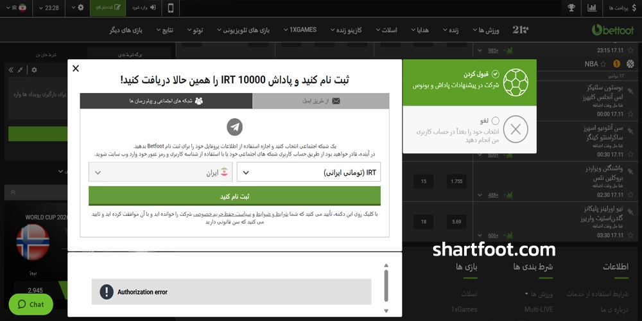The width and height of the screenshot is (642, 321).
Task: Open the ورزش ها navigation menu
Action: pos(487,30)
